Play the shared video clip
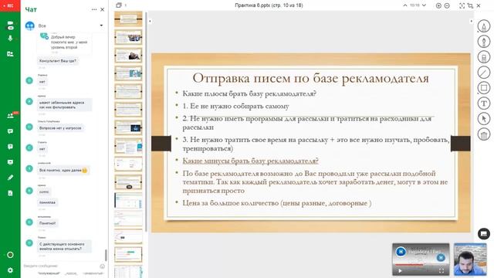 pos(400,271)
